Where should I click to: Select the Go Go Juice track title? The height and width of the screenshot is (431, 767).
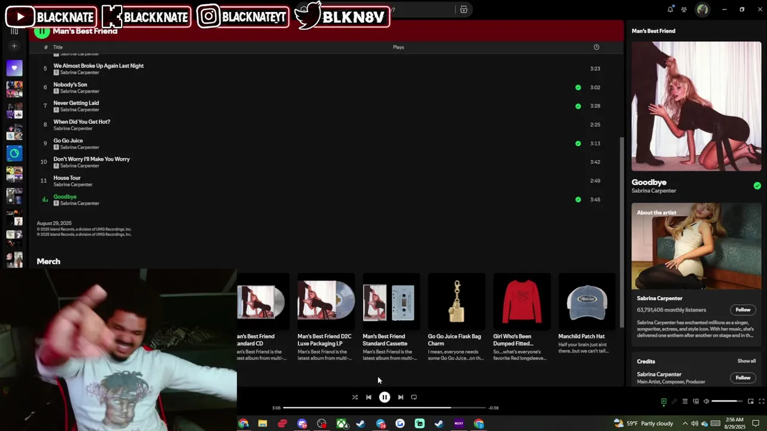pyautogui.click(x=68, y=141)
